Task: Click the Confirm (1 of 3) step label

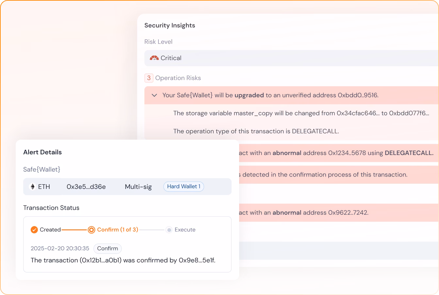Action: [118, 230]
